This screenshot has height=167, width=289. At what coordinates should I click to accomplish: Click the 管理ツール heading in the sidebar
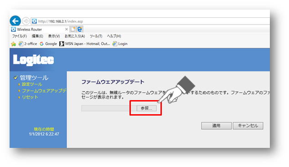pyautogui.click(x=34, y=78)
